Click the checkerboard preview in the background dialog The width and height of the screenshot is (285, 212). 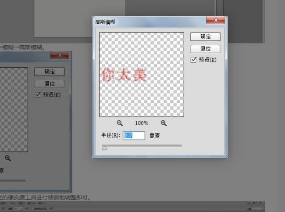(x=13, y=110)
